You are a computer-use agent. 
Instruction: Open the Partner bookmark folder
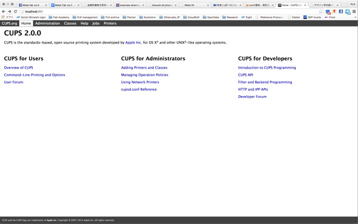(129, 17)
